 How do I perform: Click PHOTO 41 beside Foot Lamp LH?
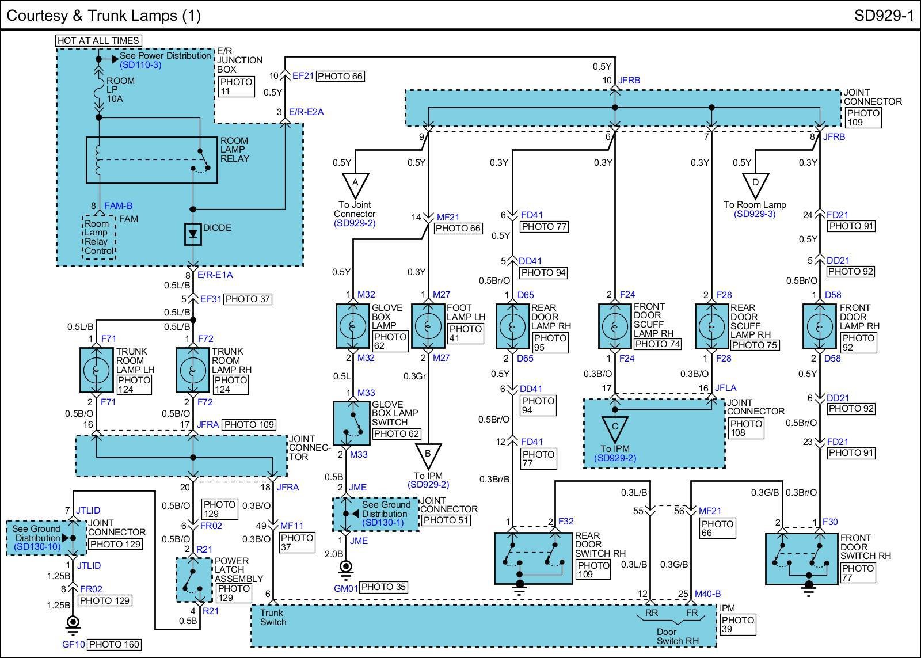(x=465, y=333)
